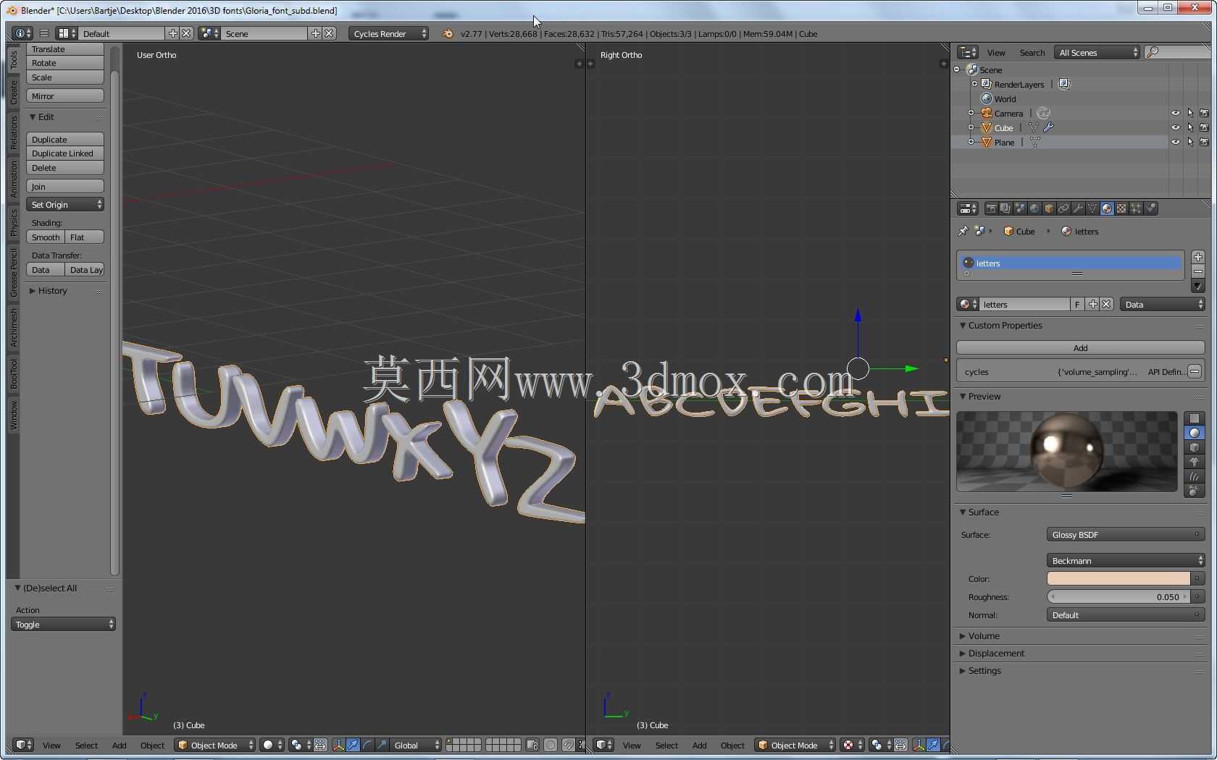The width and height of the screenshot is (1217, 760).
Task: Select hair strands preview type
Action: point(1195,476)
